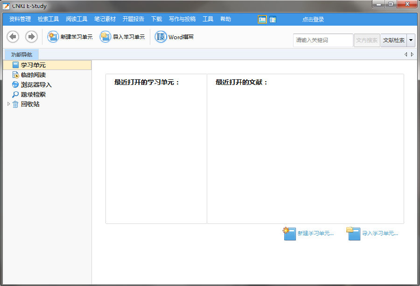
Task: Select 临时阅读 in the sidebar
Action: coord(33,75)
